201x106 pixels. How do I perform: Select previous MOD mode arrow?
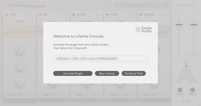tap(107, 21)
